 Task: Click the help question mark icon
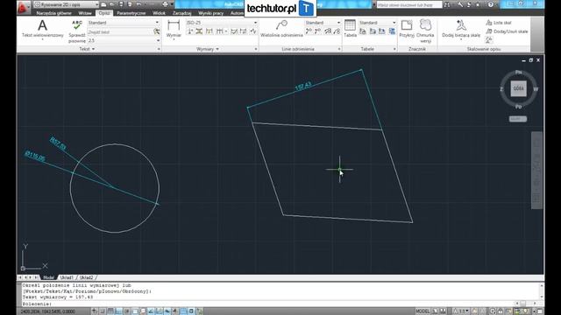pyautogui.click(x=491, y=4)
